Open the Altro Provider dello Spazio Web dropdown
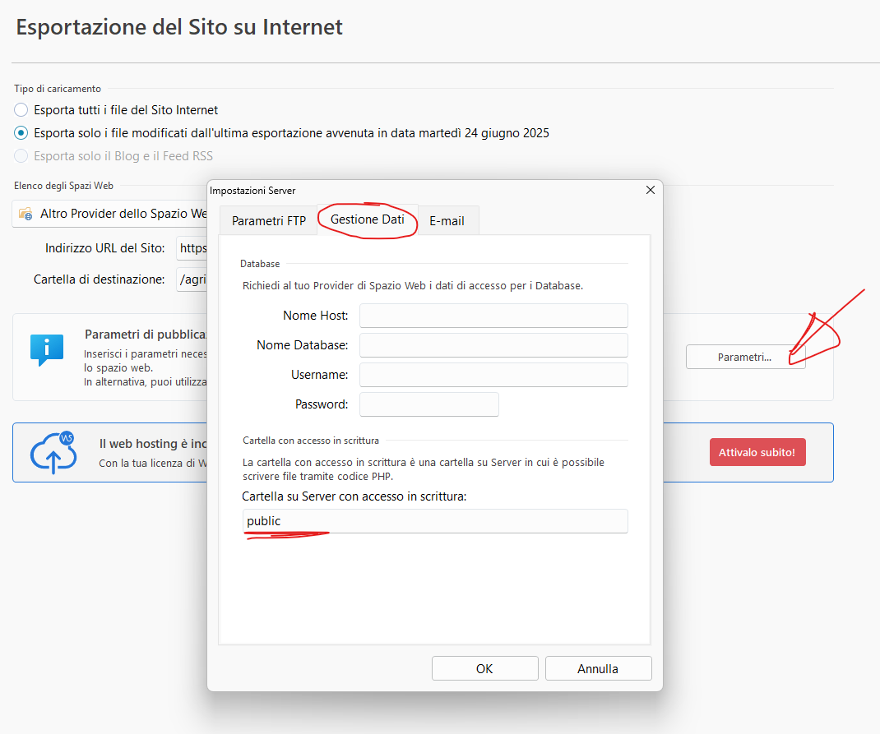Viewport: 880px width, 734px height. pyautogui.click(x=115, y=214)
